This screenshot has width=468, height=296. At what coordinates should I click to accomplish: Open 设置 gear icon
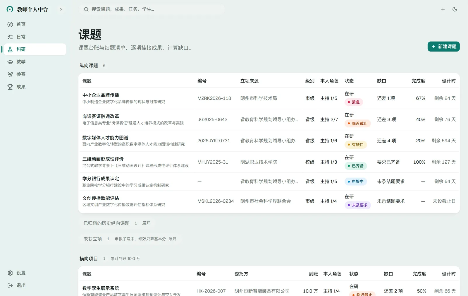tap(10, 273)
